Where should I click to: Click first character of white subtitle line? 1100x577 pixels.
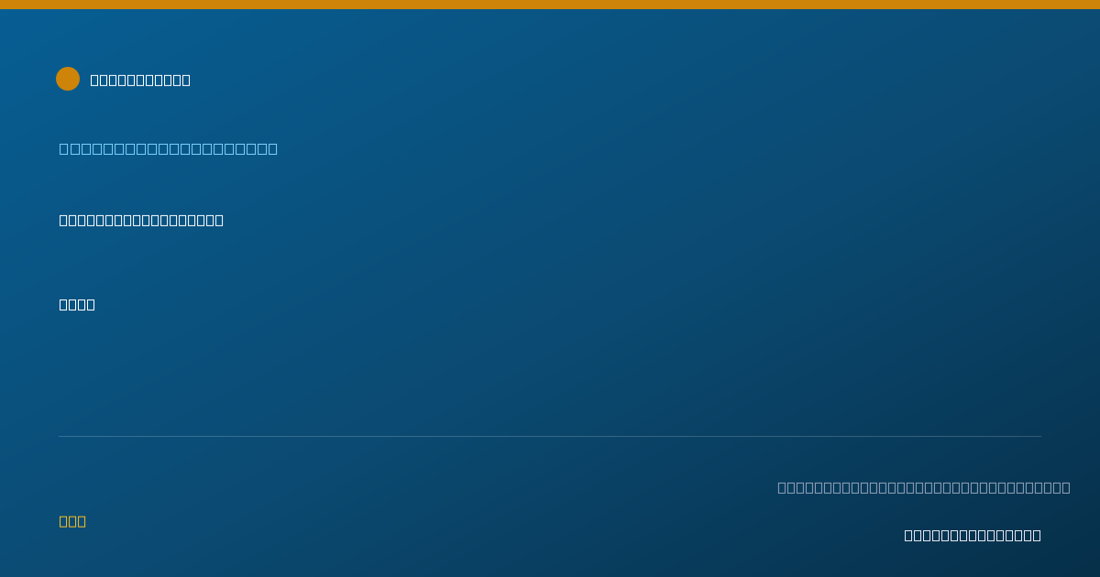pyautogui.click(x=63, y=220)
